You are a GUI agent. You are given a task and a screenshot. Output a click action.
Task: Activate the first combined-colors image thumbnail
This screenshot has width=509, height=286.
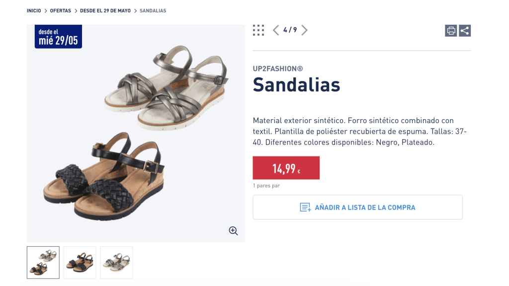click(x=43, y=262)
